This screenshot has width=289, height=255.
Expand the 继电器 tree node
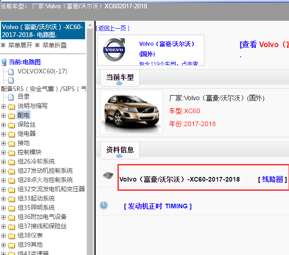pos(3,134)
